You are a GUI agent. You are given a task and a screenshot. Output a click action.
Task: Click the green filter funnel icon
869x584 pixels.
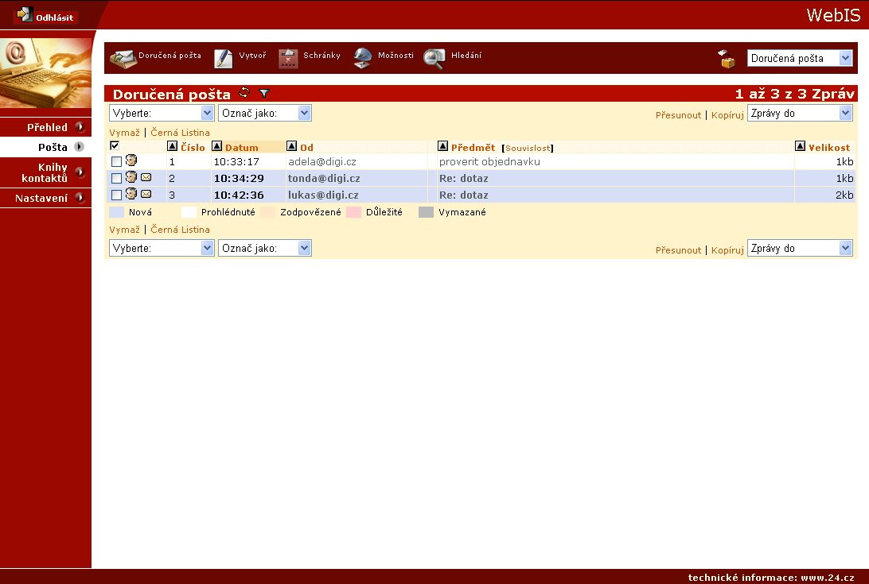tap(264, 93)
